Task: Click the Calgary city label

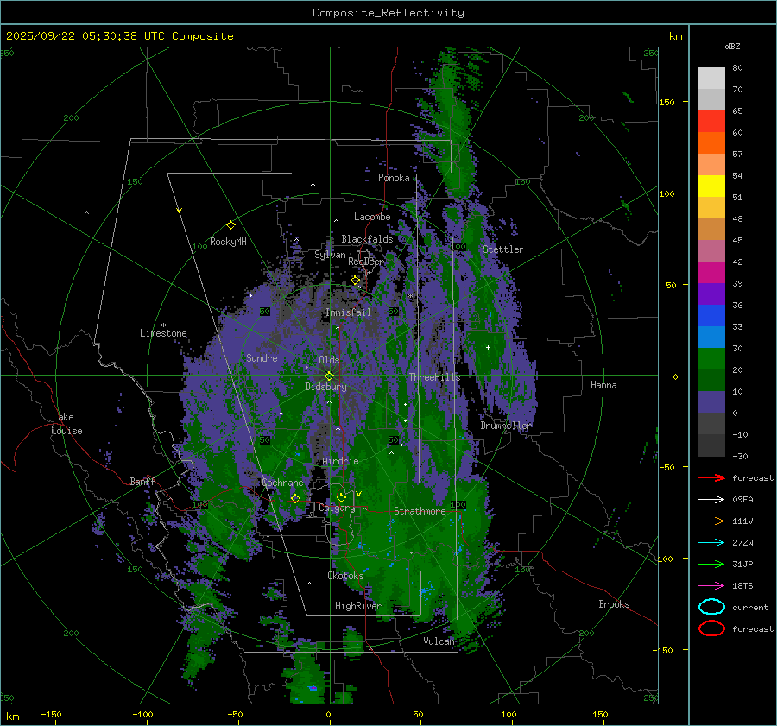Action: click(x=337, y=508)
